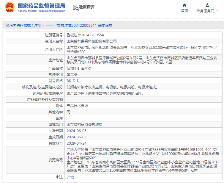Click the 注册人住所 label
224x183 pixels.
[x=54, y=50]
